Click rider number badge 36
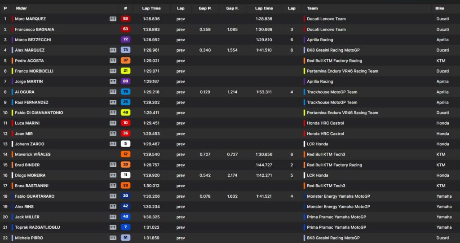 125,134
